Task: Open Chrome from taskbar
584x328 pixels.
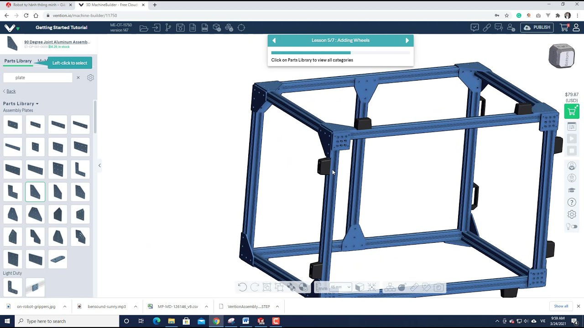Action: pyautogui.click(x=216, y=321)
